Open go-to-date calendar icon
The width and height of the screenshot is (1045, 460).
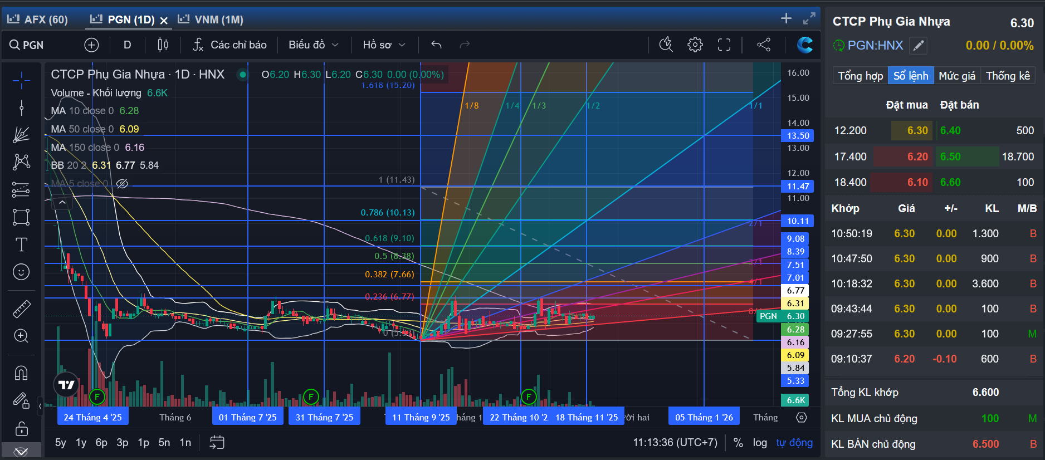click(217, 443)
